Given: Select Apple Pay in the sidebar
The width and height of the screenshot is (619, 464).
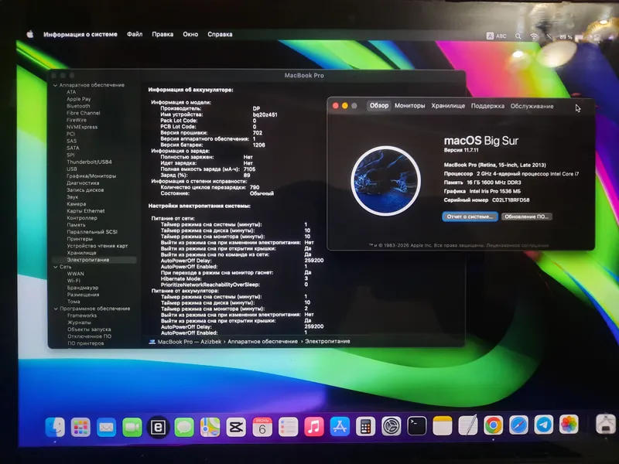Looking at the screenshot, I should point(79,99).
